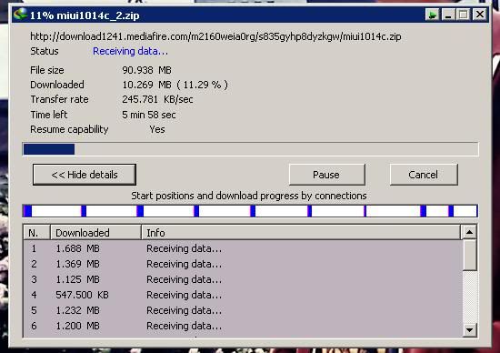The height and width of the screenshot is (353, 500).
Task: Cancel the download
Action: [x=424, y=175]
